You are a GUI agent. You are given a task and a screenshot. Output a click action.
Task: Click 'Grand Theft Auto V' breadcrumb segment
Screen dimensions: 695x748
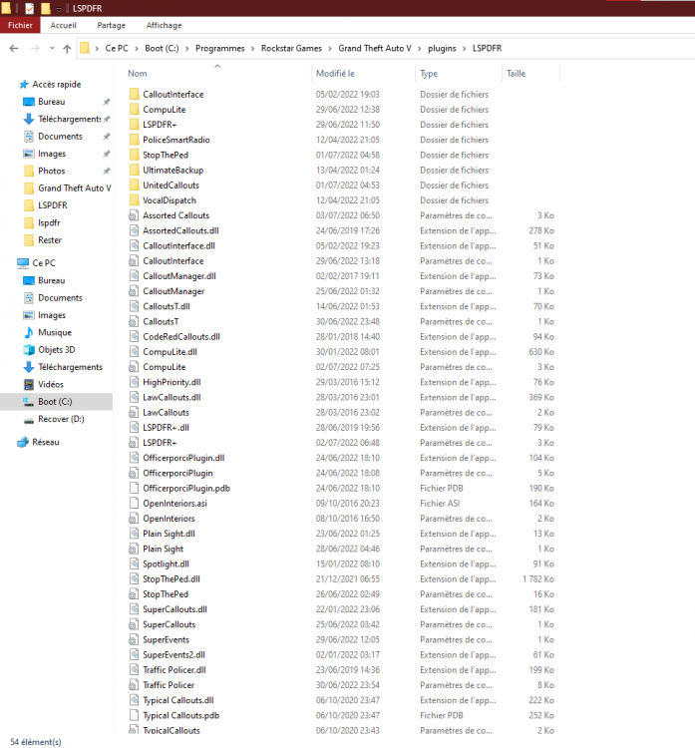[375, 48]
